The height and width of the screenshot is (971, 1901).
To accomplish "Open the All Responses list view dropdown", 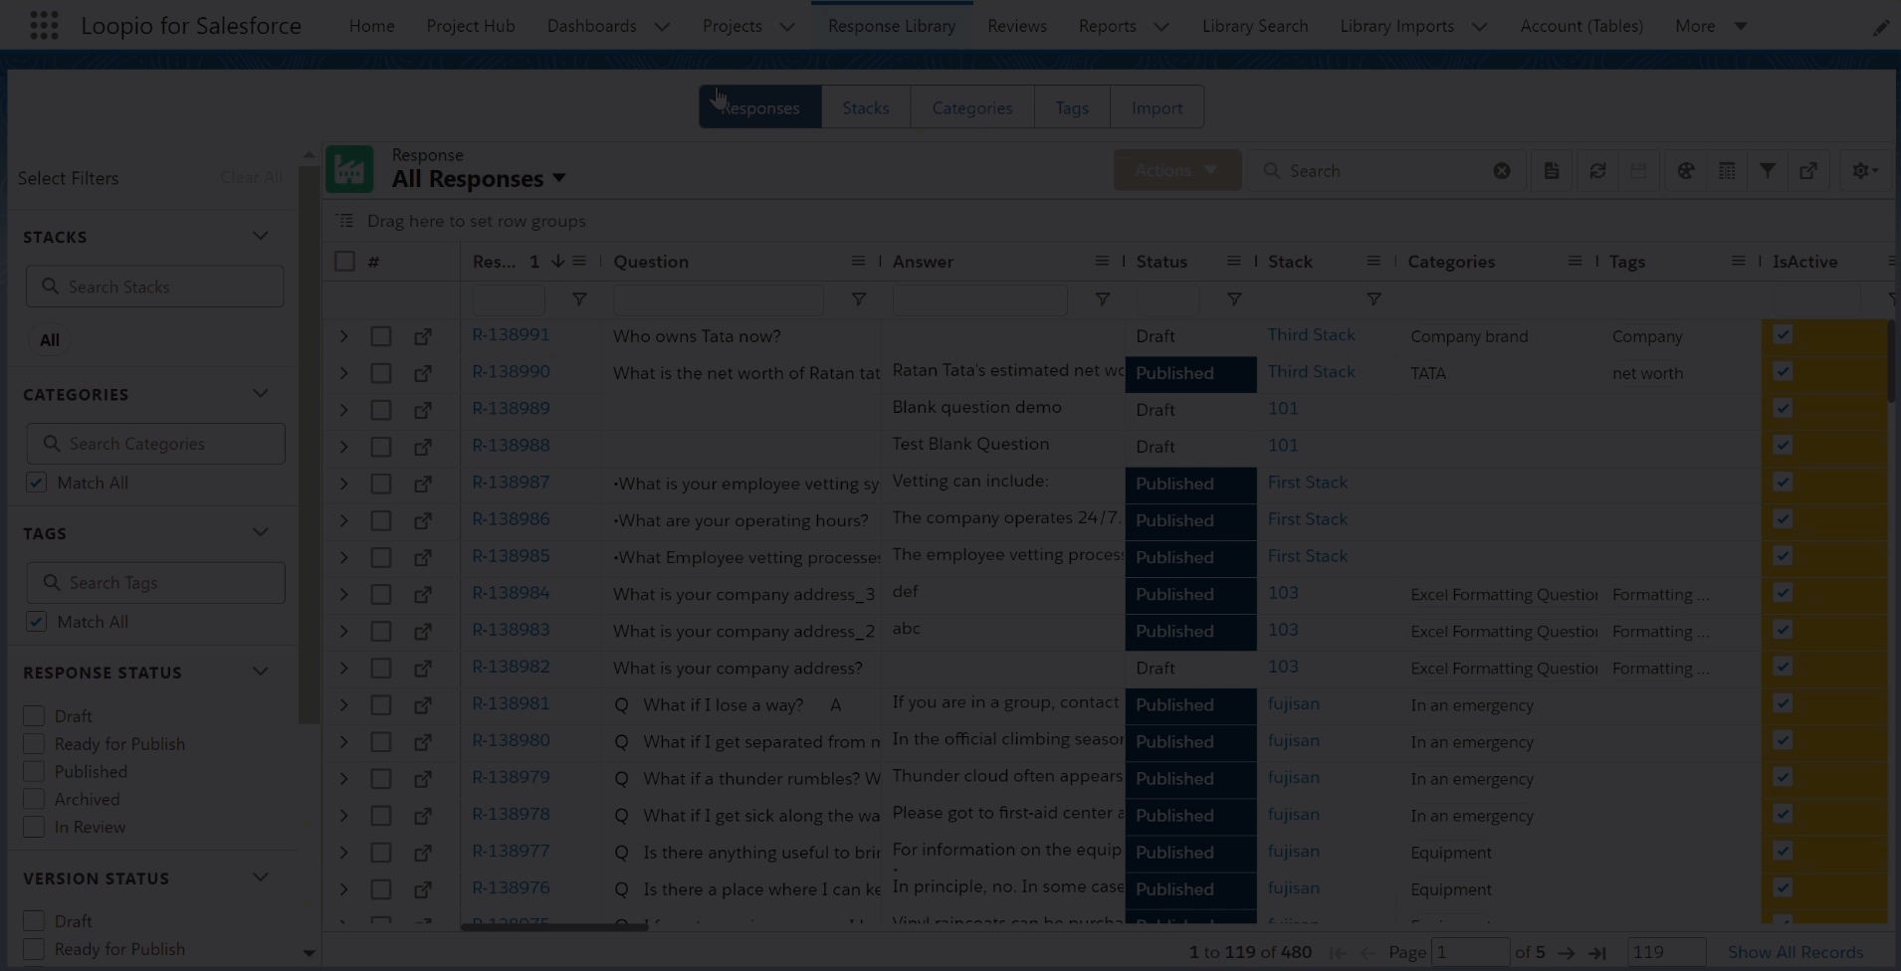I will pyautogui.click(x=559, y=178).
